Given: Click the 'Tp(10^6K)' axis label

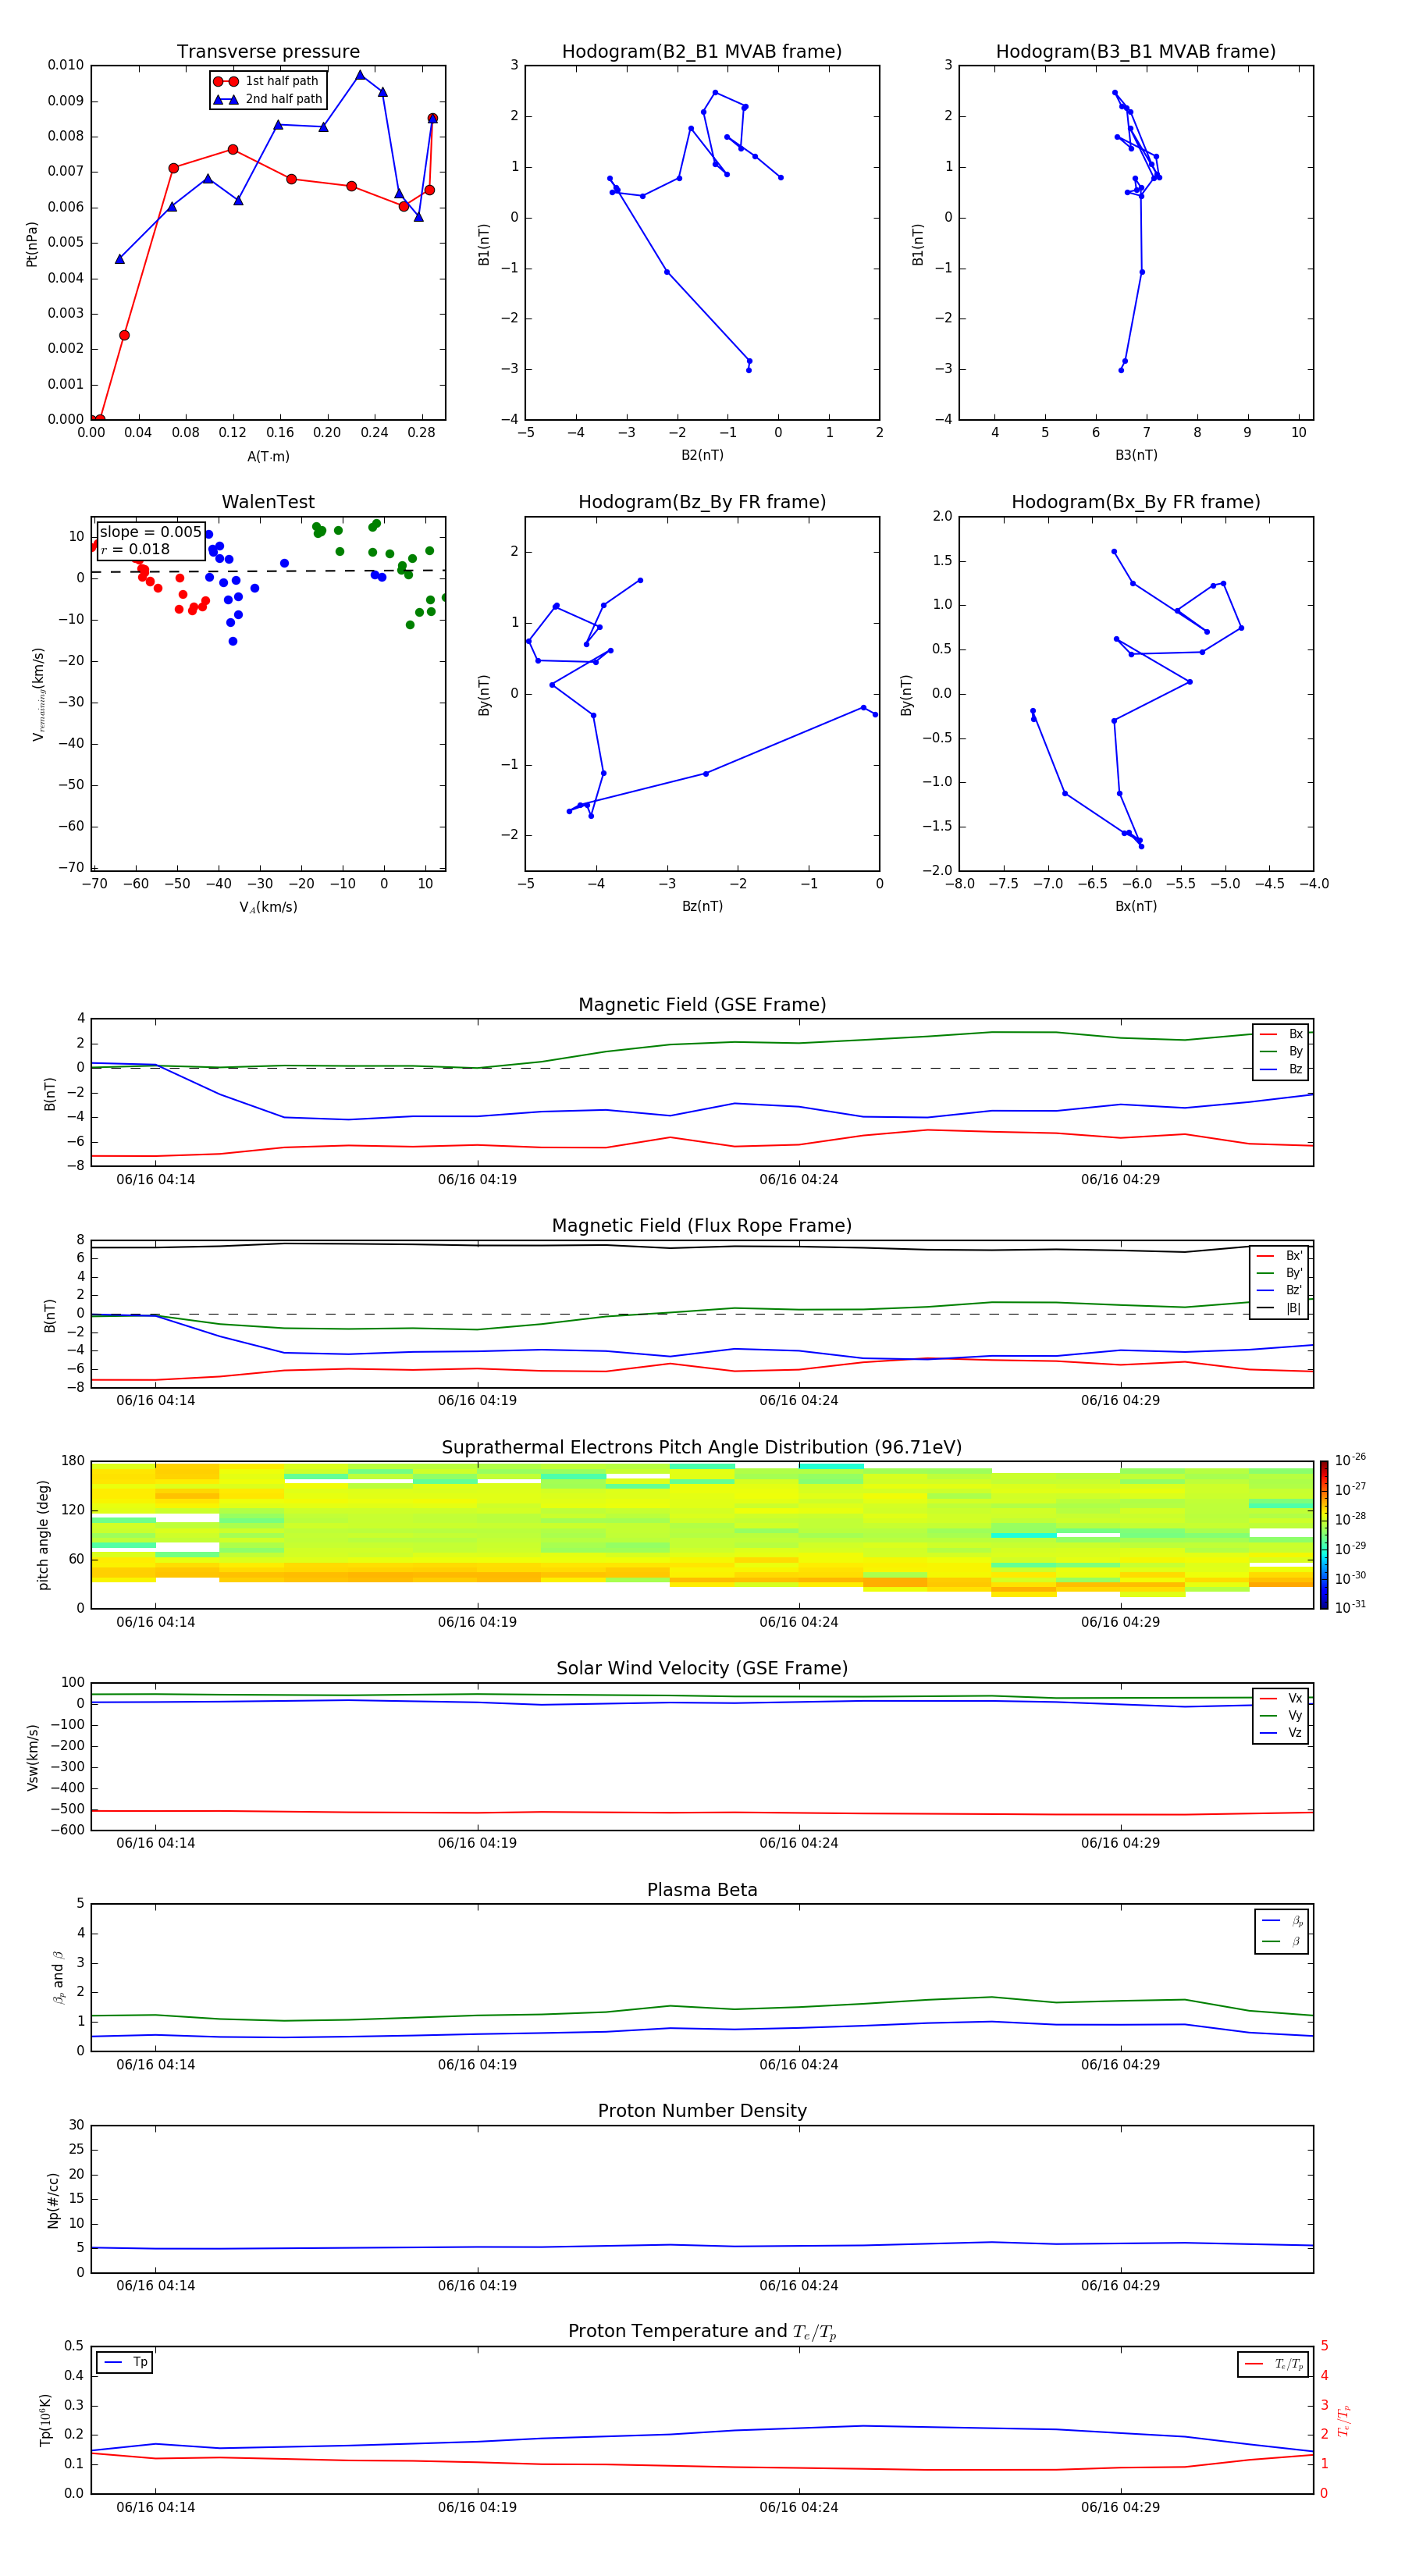Looking at the screenshot, I should point(45,2420).
